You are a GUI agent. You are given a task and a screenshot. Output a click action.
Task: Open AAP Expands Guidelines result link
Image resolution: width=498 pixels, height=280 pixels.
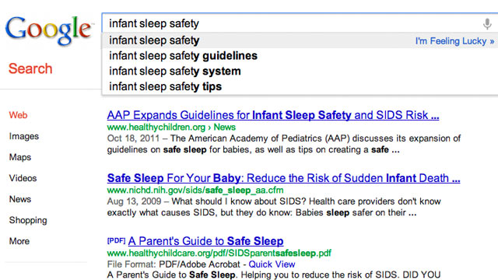click(x=273, y=115)
